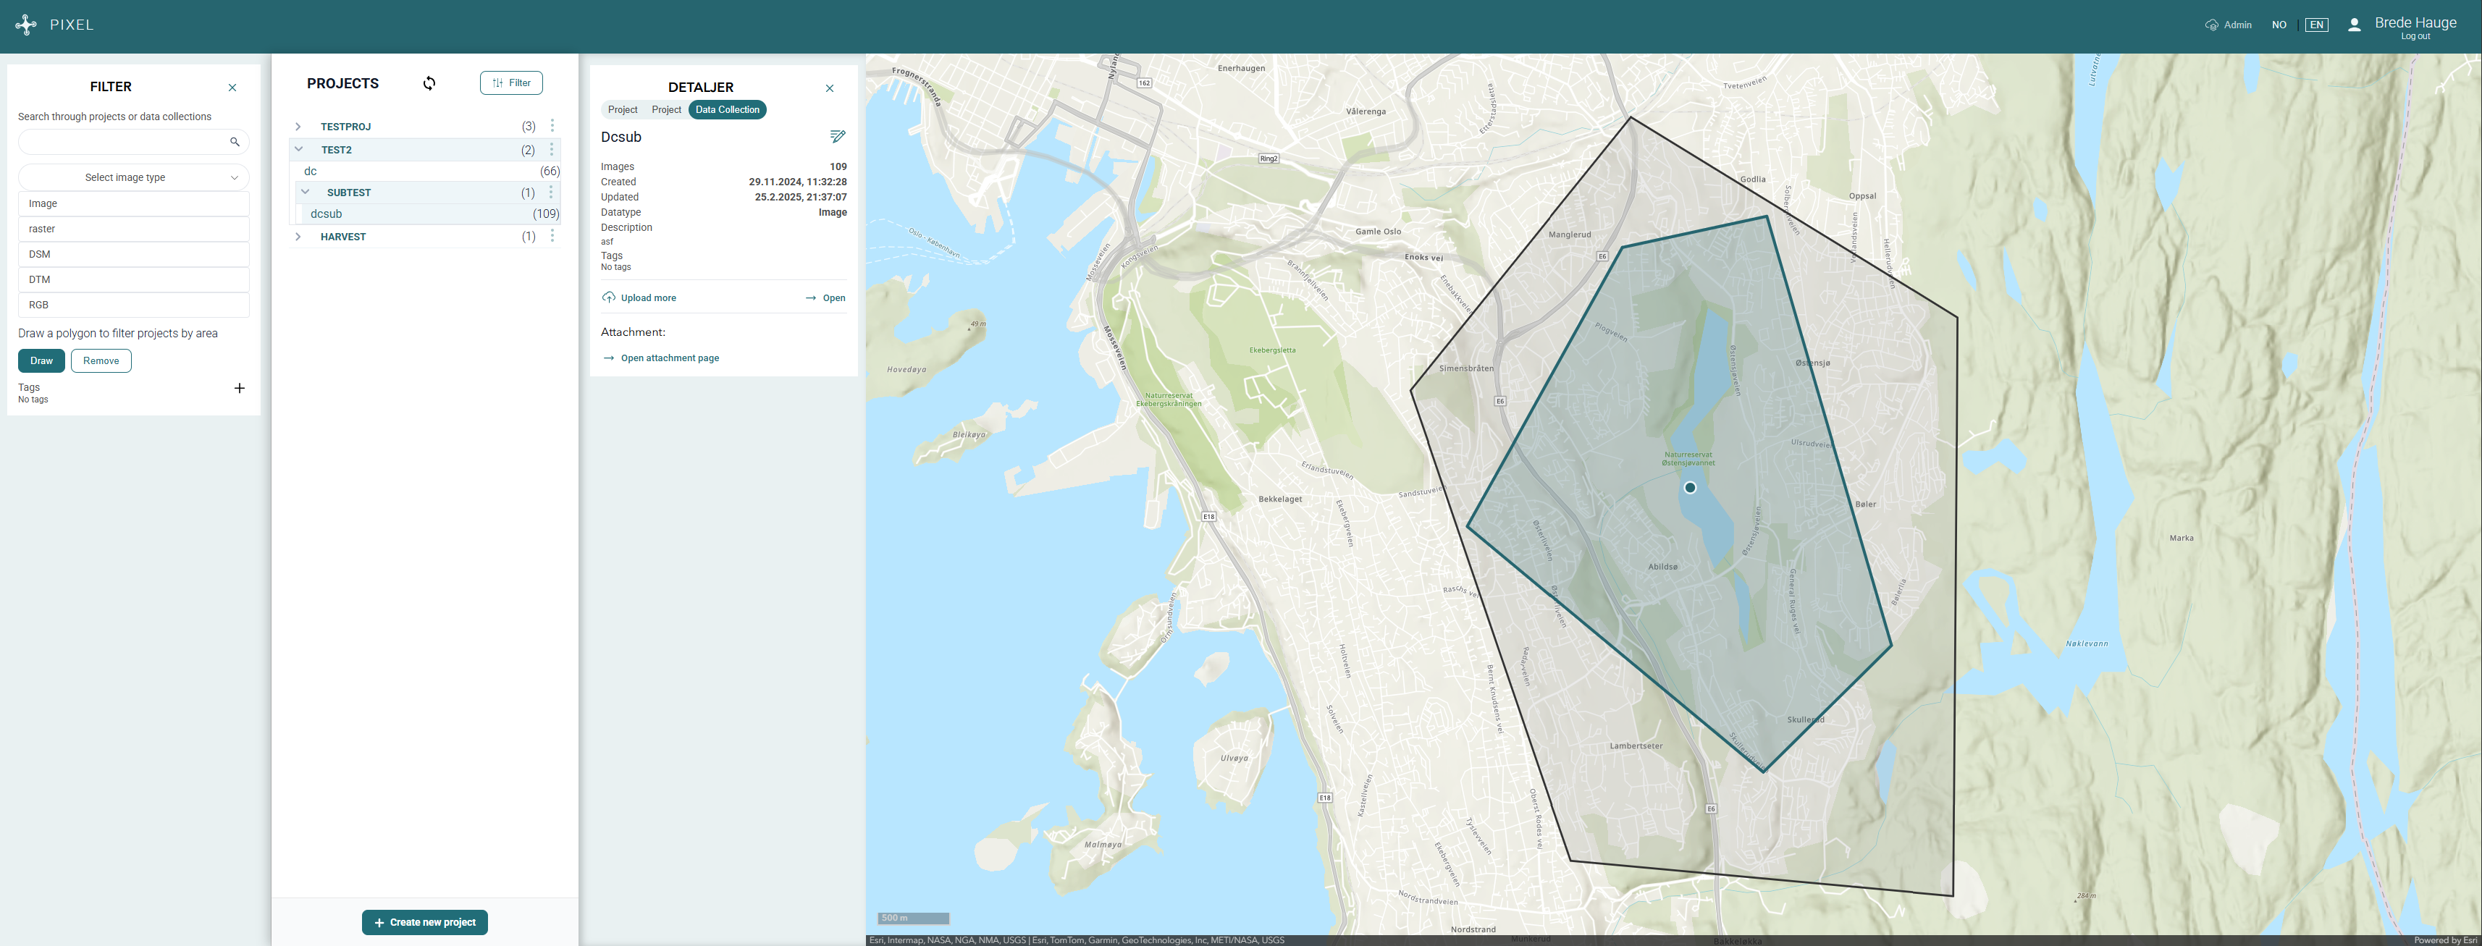The width and height of the screenshot is (2482, 946).
Task: Click the search magnifier icon in the filter
Action: click(x=234, y=142)
